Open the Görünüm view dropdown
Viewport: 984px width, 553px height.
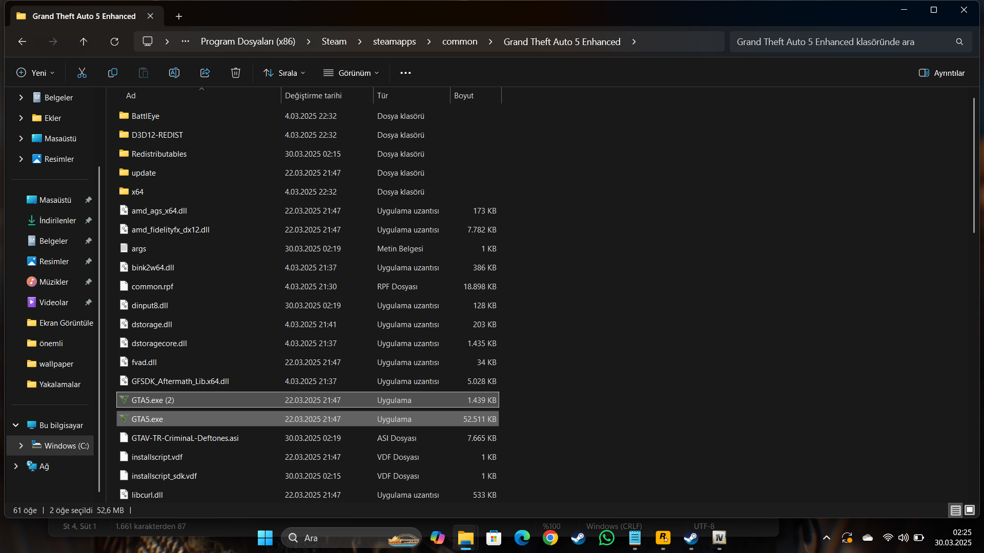tap(351, 73)
